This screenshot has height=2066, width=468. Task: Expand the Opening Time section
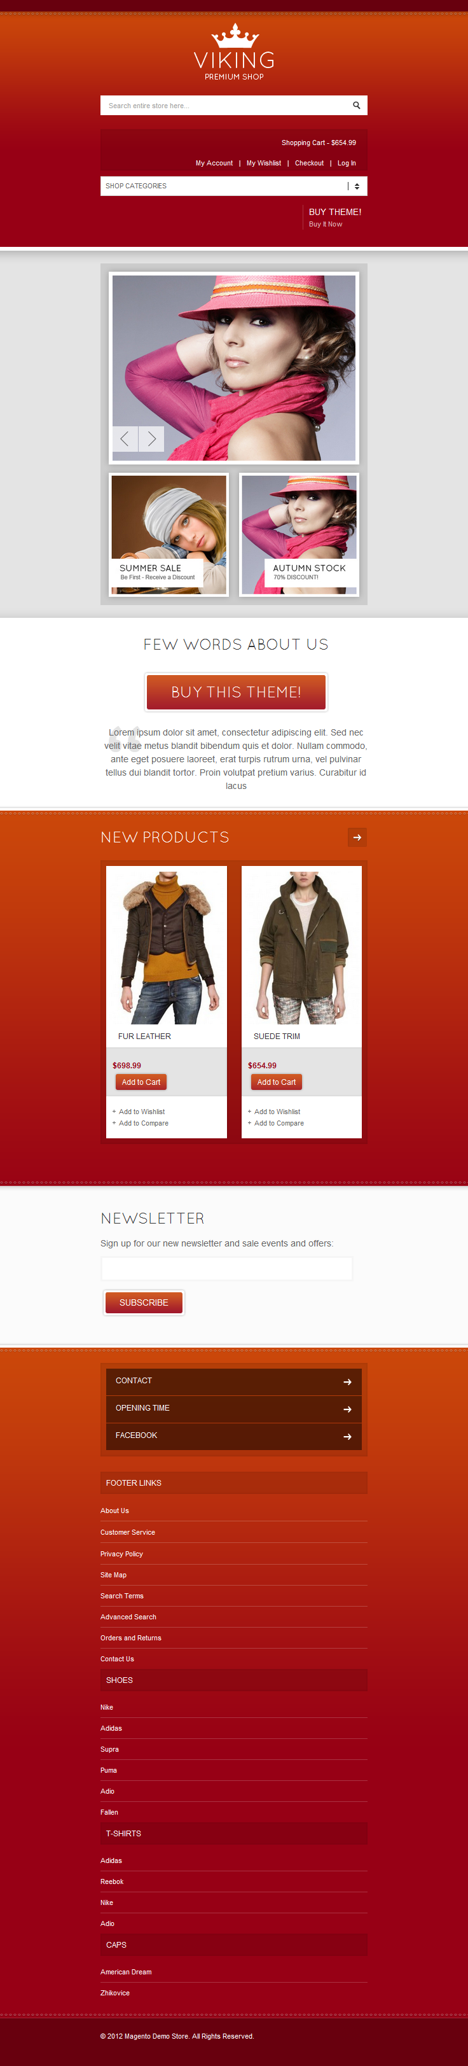coord(234,1408)
